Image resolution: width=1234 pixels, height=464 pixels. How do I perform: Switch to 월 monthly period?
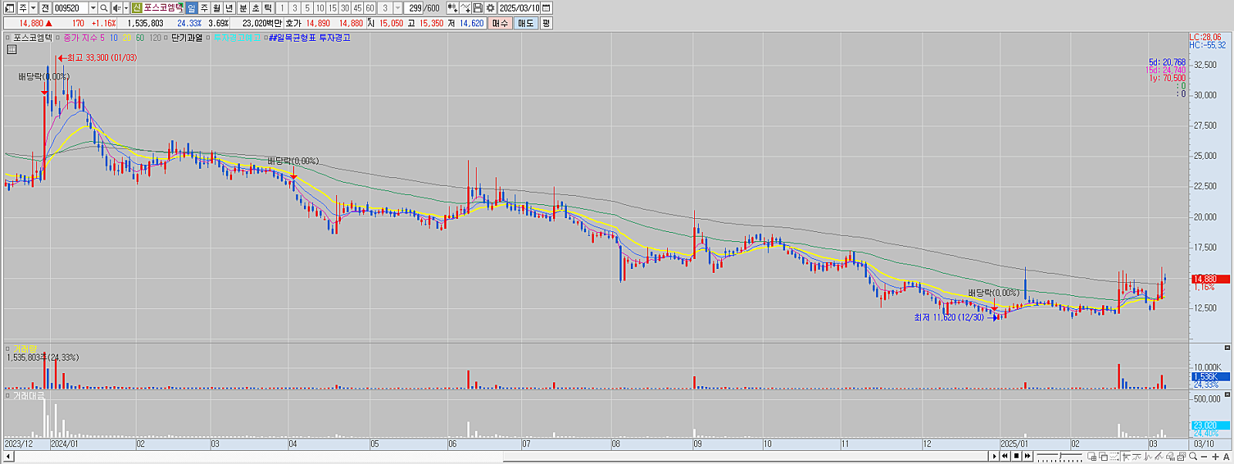(217, 8)
